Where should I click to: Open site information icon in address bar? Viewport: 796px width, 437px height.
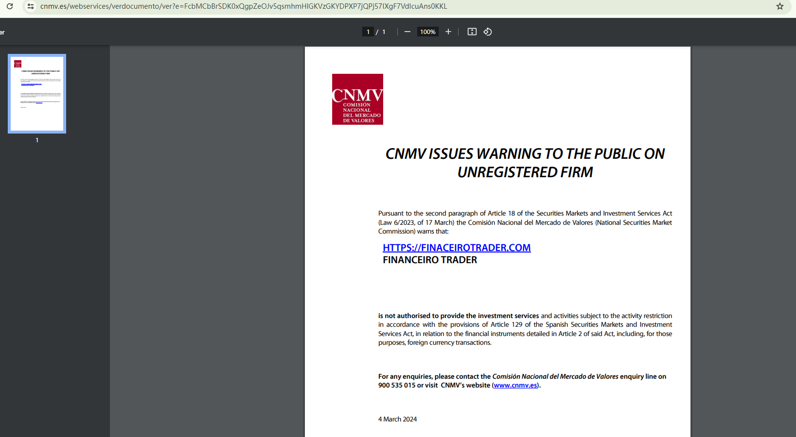point(31,6)
